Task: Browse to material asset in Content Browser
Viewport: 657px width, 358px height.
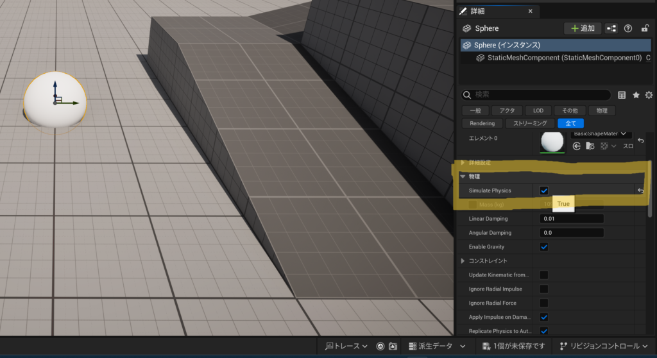Action: pos(589,146)
